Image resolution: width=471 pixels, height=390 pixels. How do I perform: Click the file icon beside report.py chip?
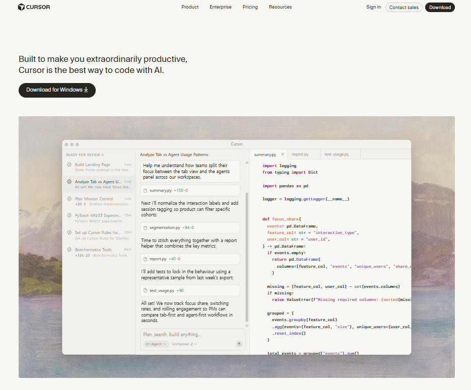(146, 259)
